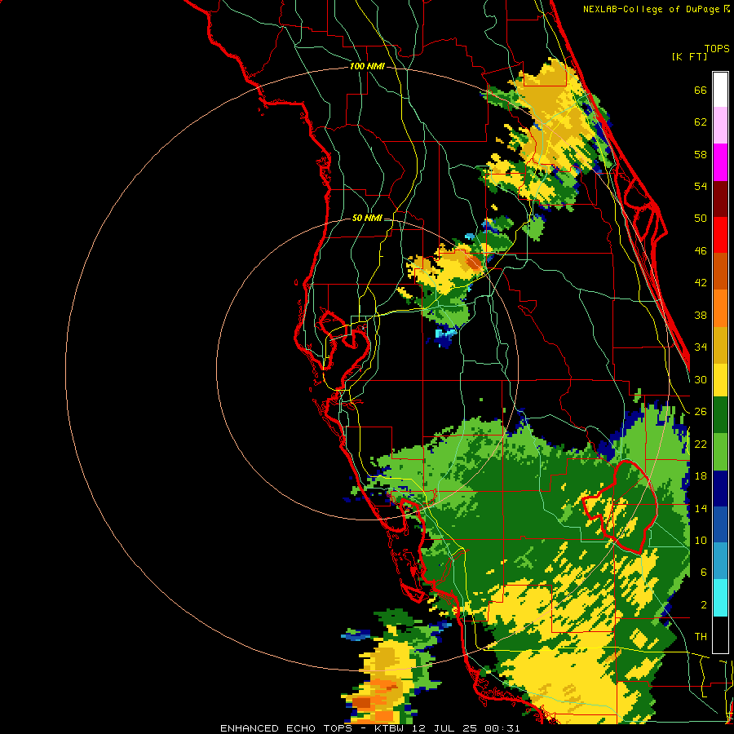Click the dark green 22-26 kft swatch
This screenshot has width=734, height=734.
pyautogui.click(x=720, y=415)
